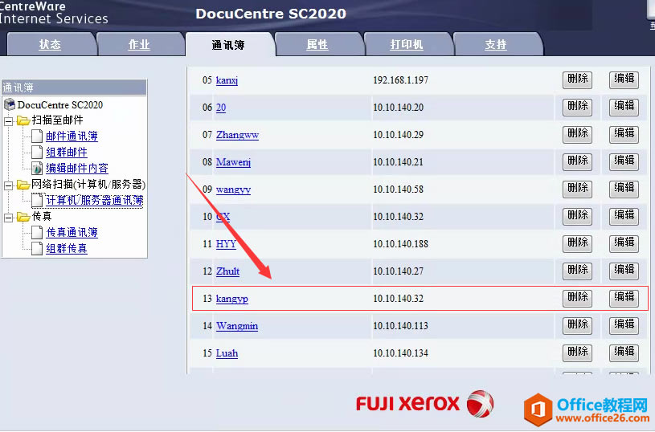This screenshot has height=432, width=655.
Task: Delete the HYY entry
Action: click(x=577, y=243)
